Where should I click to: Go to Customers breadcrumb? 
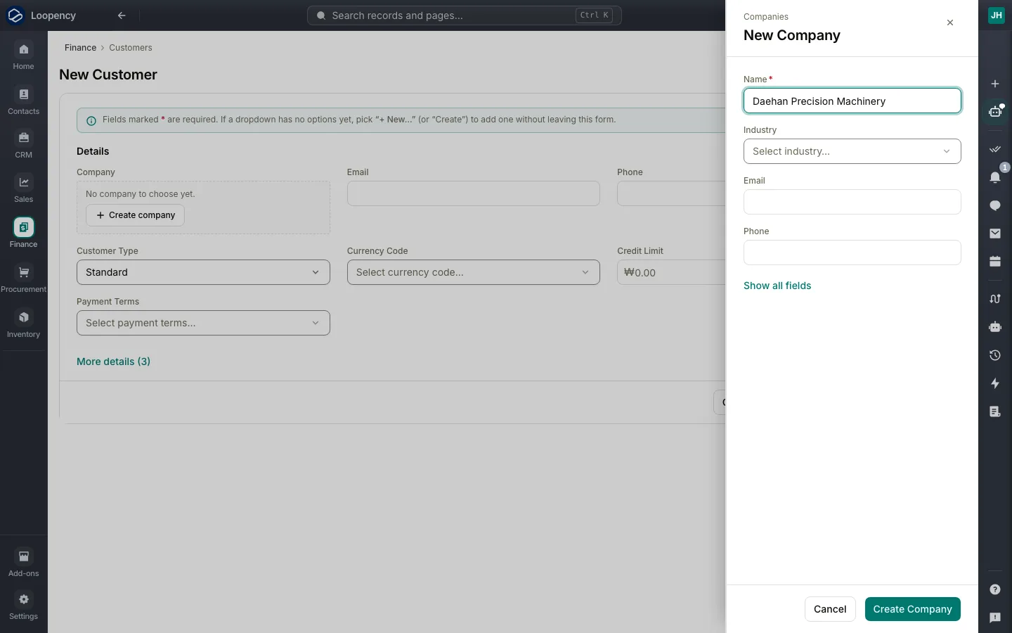point(131,48)
